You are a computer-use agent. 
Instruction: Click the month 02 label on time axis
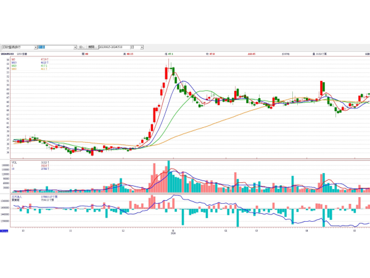pyautogui.click(x=226, y=230)
